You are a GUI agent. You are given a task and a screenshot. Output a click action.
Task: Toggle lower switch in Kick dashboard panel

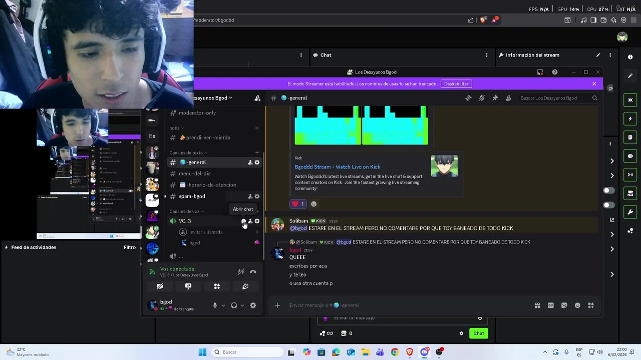click(x=609, y=205)
